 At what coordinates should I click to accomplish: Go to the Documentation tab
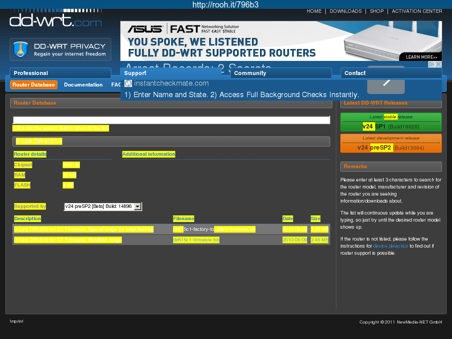(83, 85)
